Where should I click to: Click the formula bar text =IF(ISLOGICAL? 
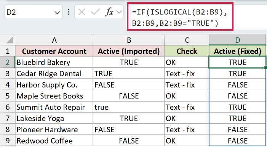tap(162, 12)
